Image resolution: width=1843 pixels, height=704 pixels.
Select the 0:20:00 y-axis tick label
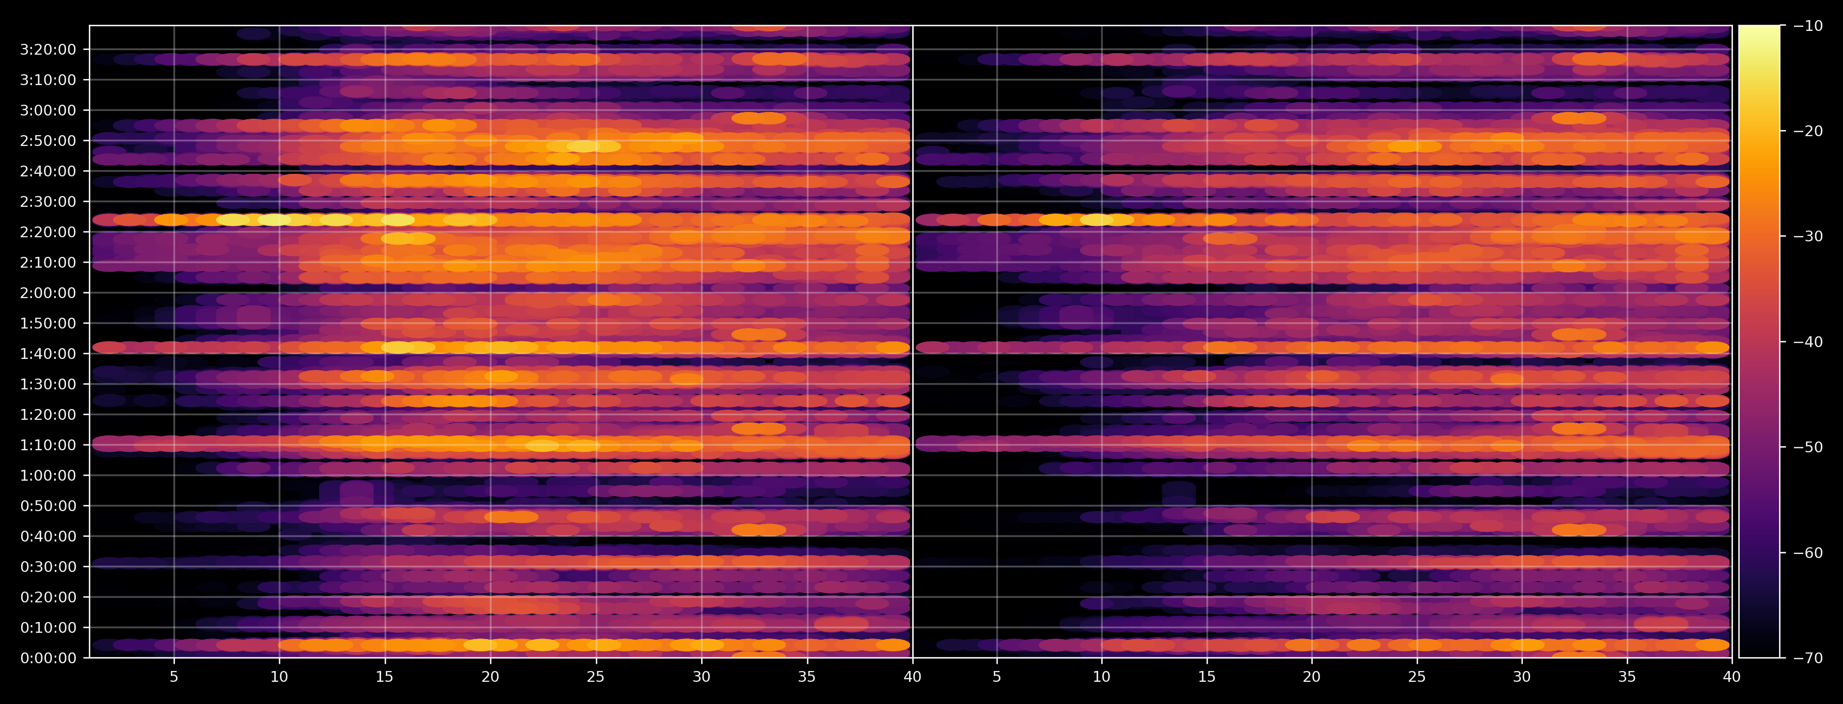click(48, 598)
